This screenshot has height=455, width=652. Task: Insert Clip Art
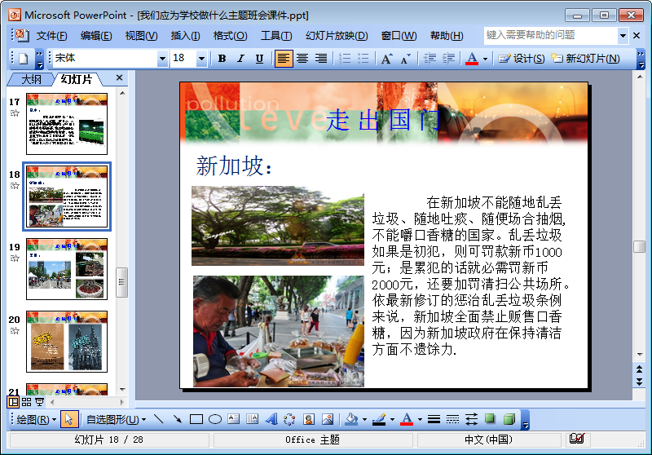click(309, 419)
